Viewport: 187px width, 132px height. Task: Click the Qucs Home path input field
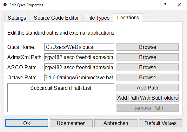79,47
